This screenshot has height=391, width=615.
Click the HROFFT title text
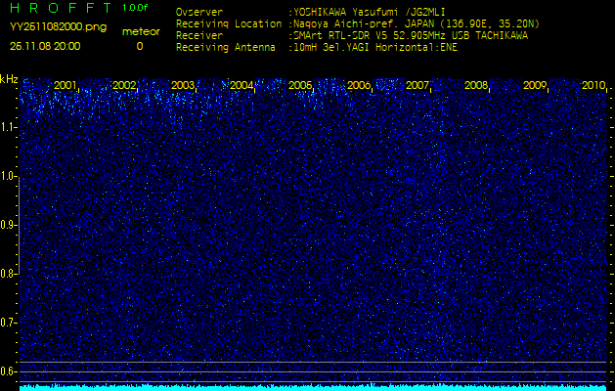pos(59,9)
